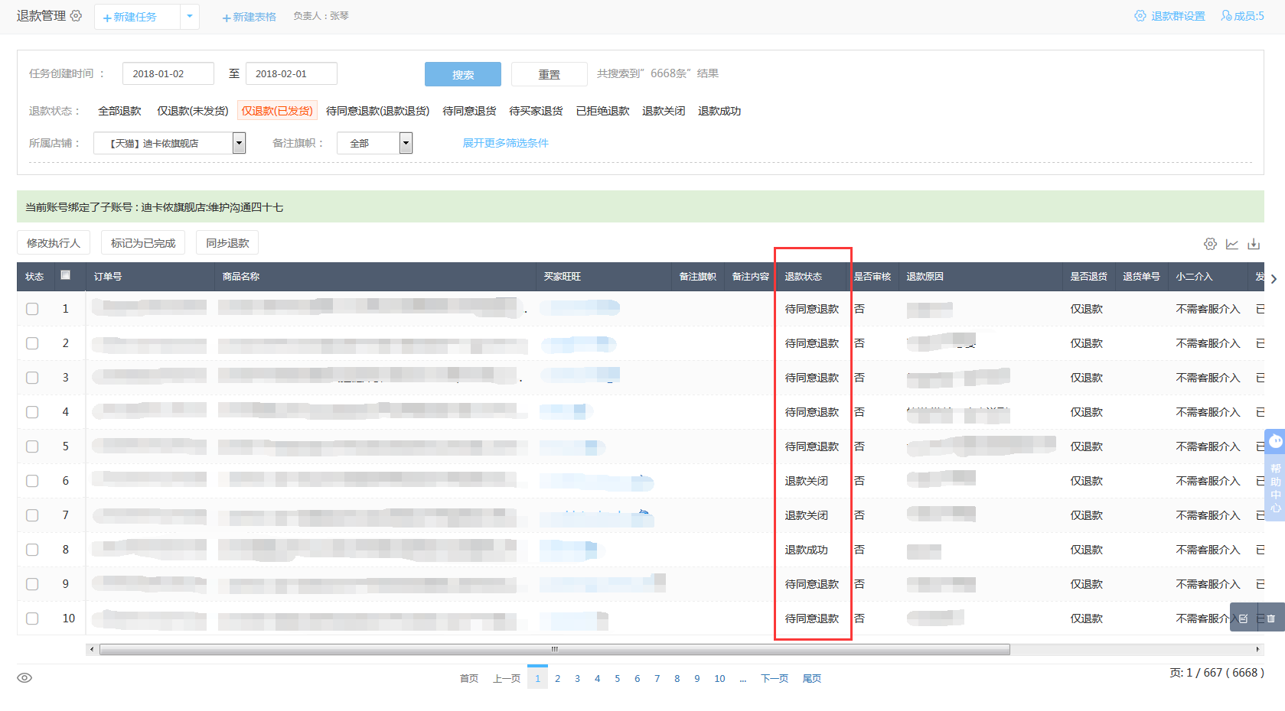Viewport: 1285px width, 711px height.
Task: Click the trash delete icon in floating bar
Action: click(1270, 618)
